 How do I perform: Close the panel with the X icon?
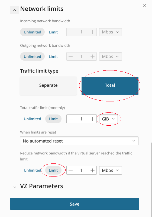point(145,5)
